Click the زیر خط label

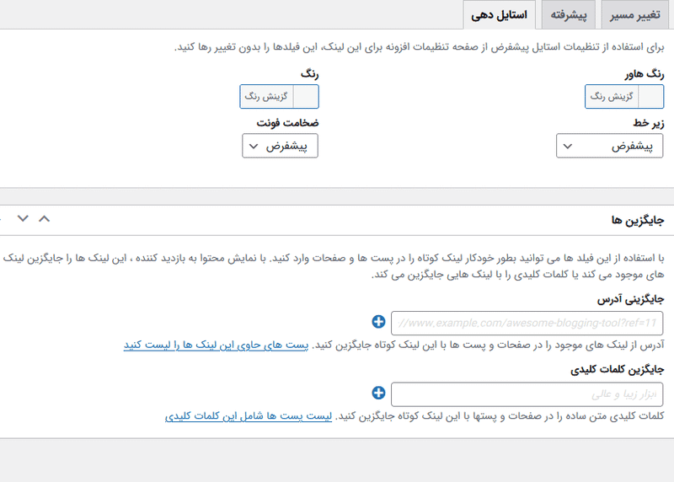coord(648,123)
